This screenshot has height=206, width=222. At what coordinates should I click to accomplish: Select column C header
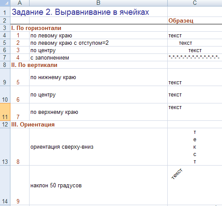[x=195, y=3]
